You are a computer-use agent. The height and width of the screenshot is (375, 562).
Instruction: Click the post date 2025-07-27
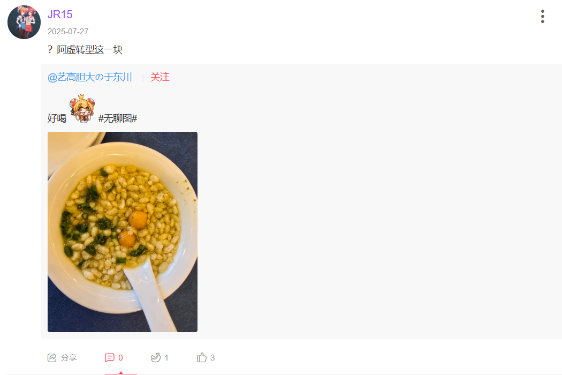tap(68, 32)
